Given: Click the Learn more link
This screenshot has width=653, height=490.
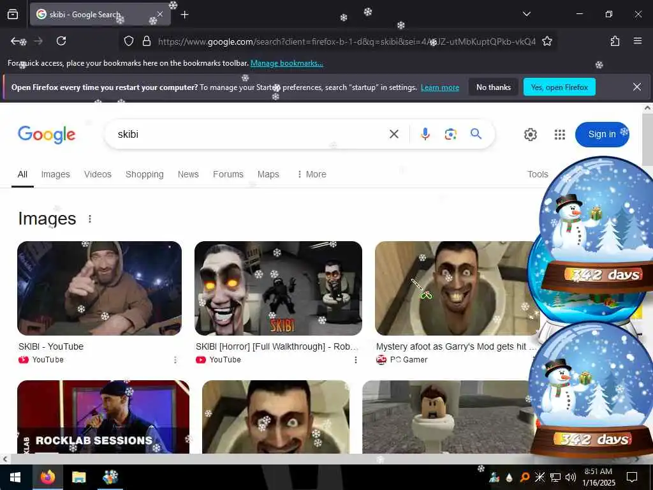Looking at the screenshot, I should coord(440,87).
